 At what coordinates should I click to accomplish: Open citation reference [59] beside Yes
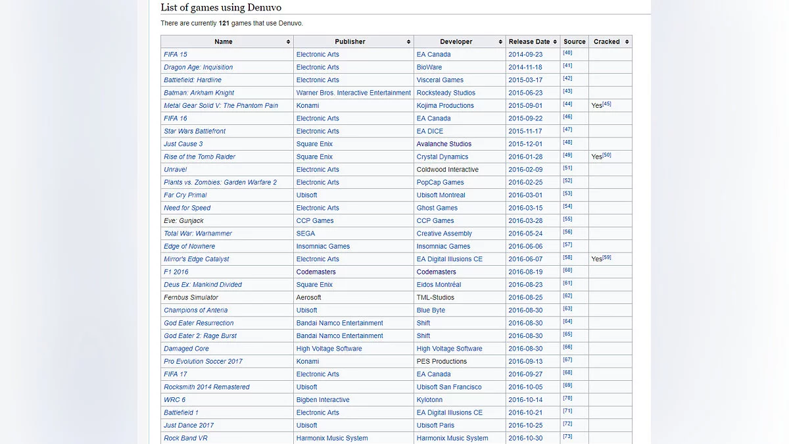tap(607, 257)
